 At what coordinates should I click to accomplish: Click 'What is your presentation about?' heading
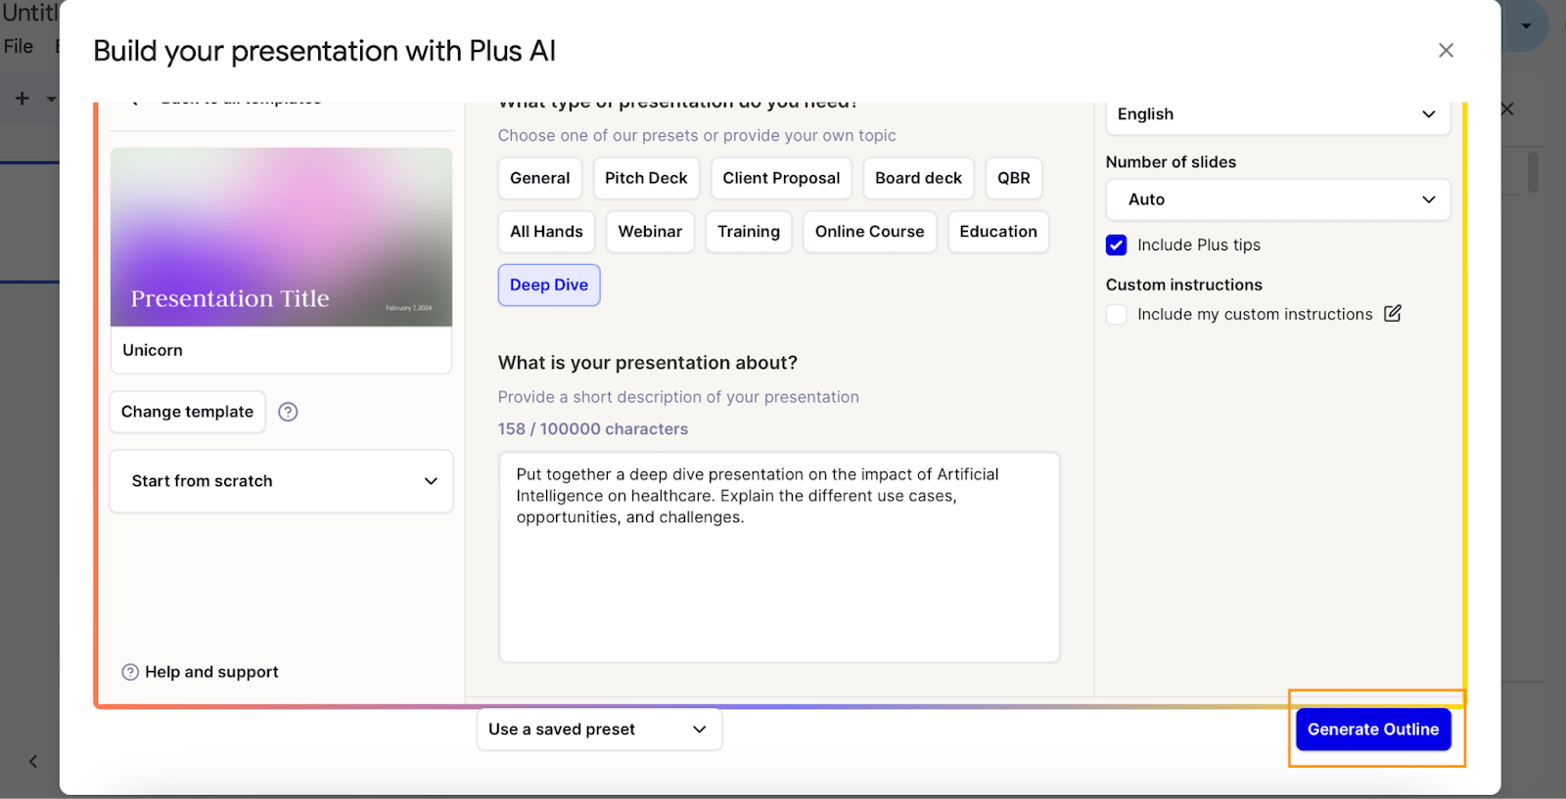pos(648,363)
